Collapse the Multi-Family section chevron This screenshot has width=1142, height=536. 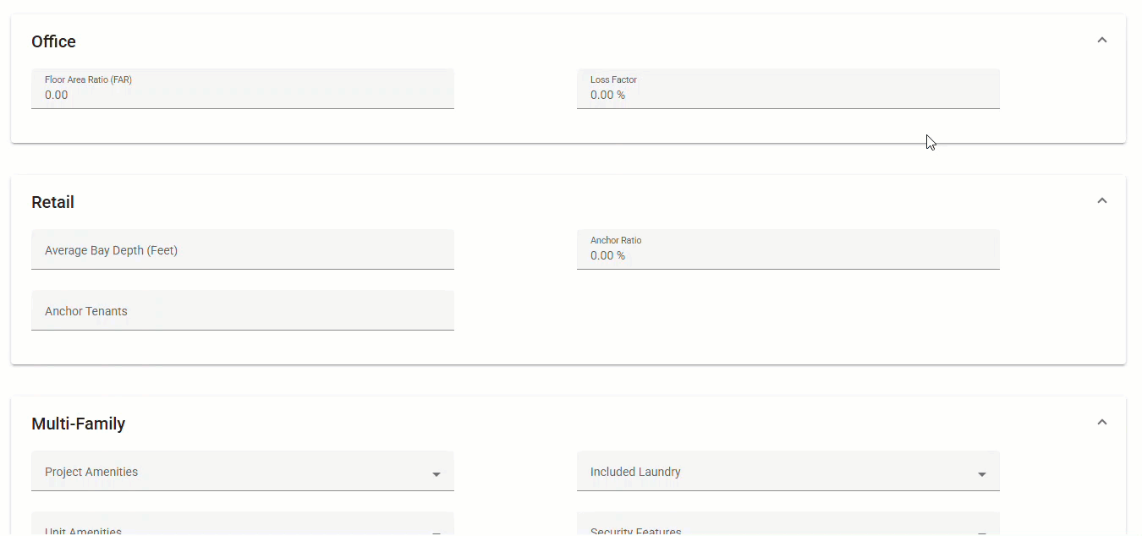click(1101, 423)
